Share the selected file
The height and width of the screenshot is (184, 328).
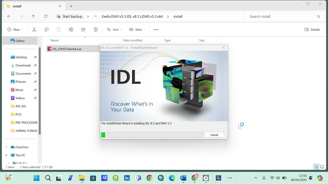click(83, 30)
